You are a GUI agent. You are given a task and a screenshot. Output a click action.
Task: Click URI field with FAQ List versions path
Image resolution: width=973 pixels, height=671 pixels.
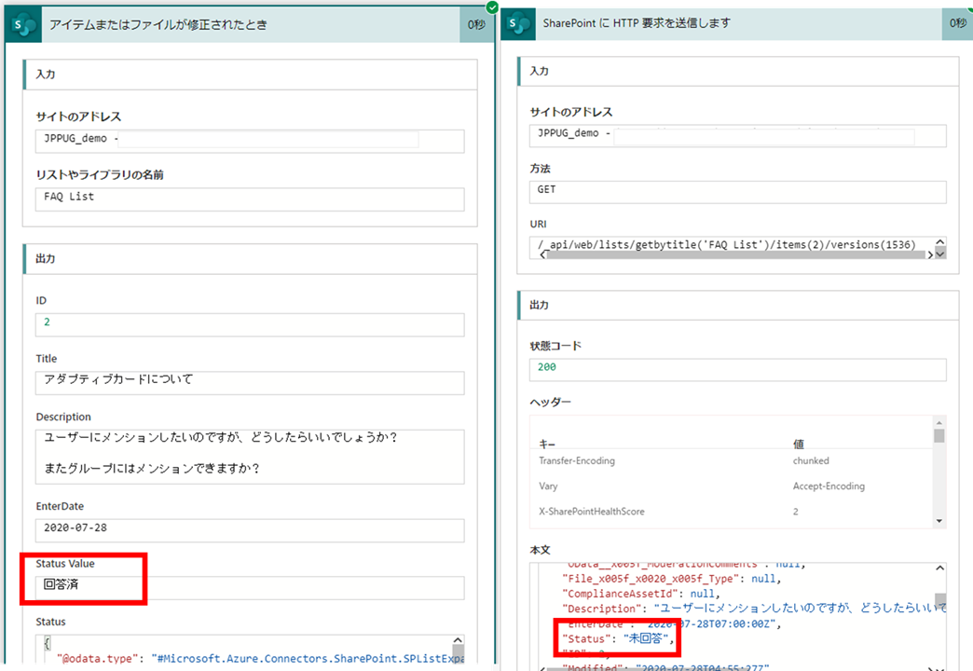click(738, 247)
